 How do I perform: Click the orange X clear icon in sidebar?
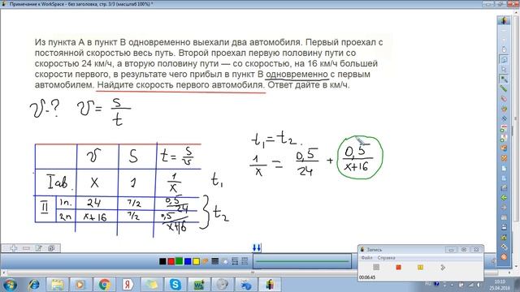(504, 158)
